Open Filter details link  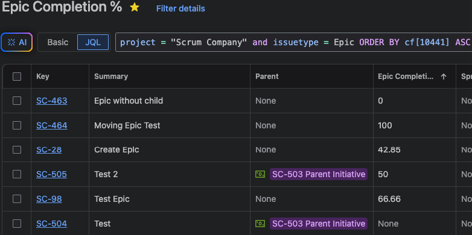coord(180,8)
